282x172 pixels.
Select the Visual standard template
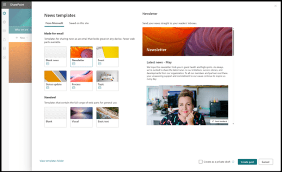81,117
